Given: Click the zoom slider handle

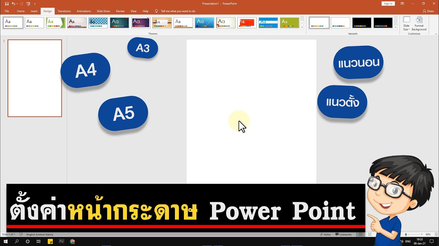Looking at the screenshot, I should pyautogui.click(x=406, y=234).
